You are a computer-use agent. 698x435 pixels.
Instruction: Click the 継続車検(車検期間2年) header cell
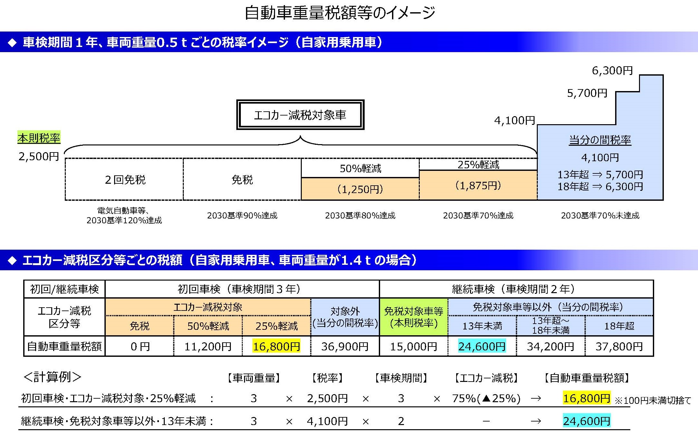(x=516, y=289)
